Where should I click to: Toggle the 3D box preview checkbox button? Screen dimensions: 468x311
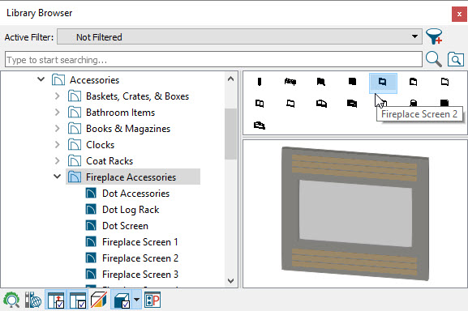coord(122,300)
